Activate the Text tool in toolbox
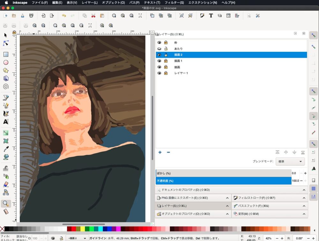 [x=5, y=122]
